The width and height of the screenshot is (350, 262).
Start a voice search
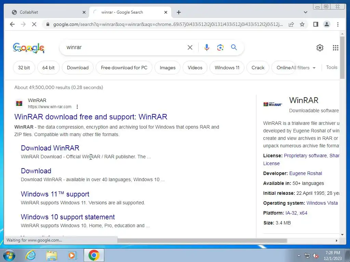[x=207, y=47]
